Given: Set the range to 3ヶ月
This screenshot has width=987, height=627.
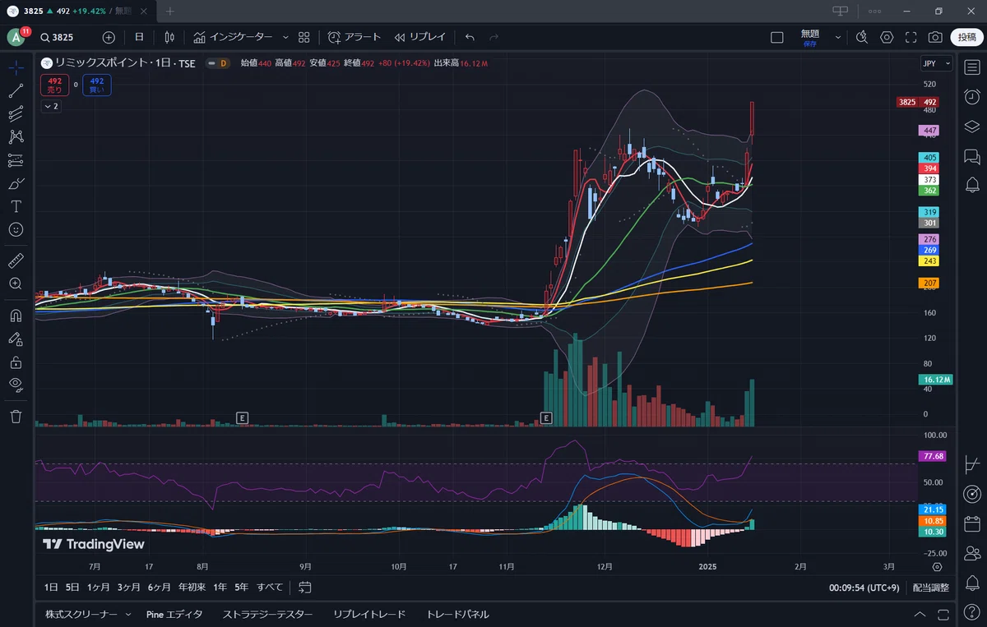Looking at the screenshot, I should coord(128,587).
